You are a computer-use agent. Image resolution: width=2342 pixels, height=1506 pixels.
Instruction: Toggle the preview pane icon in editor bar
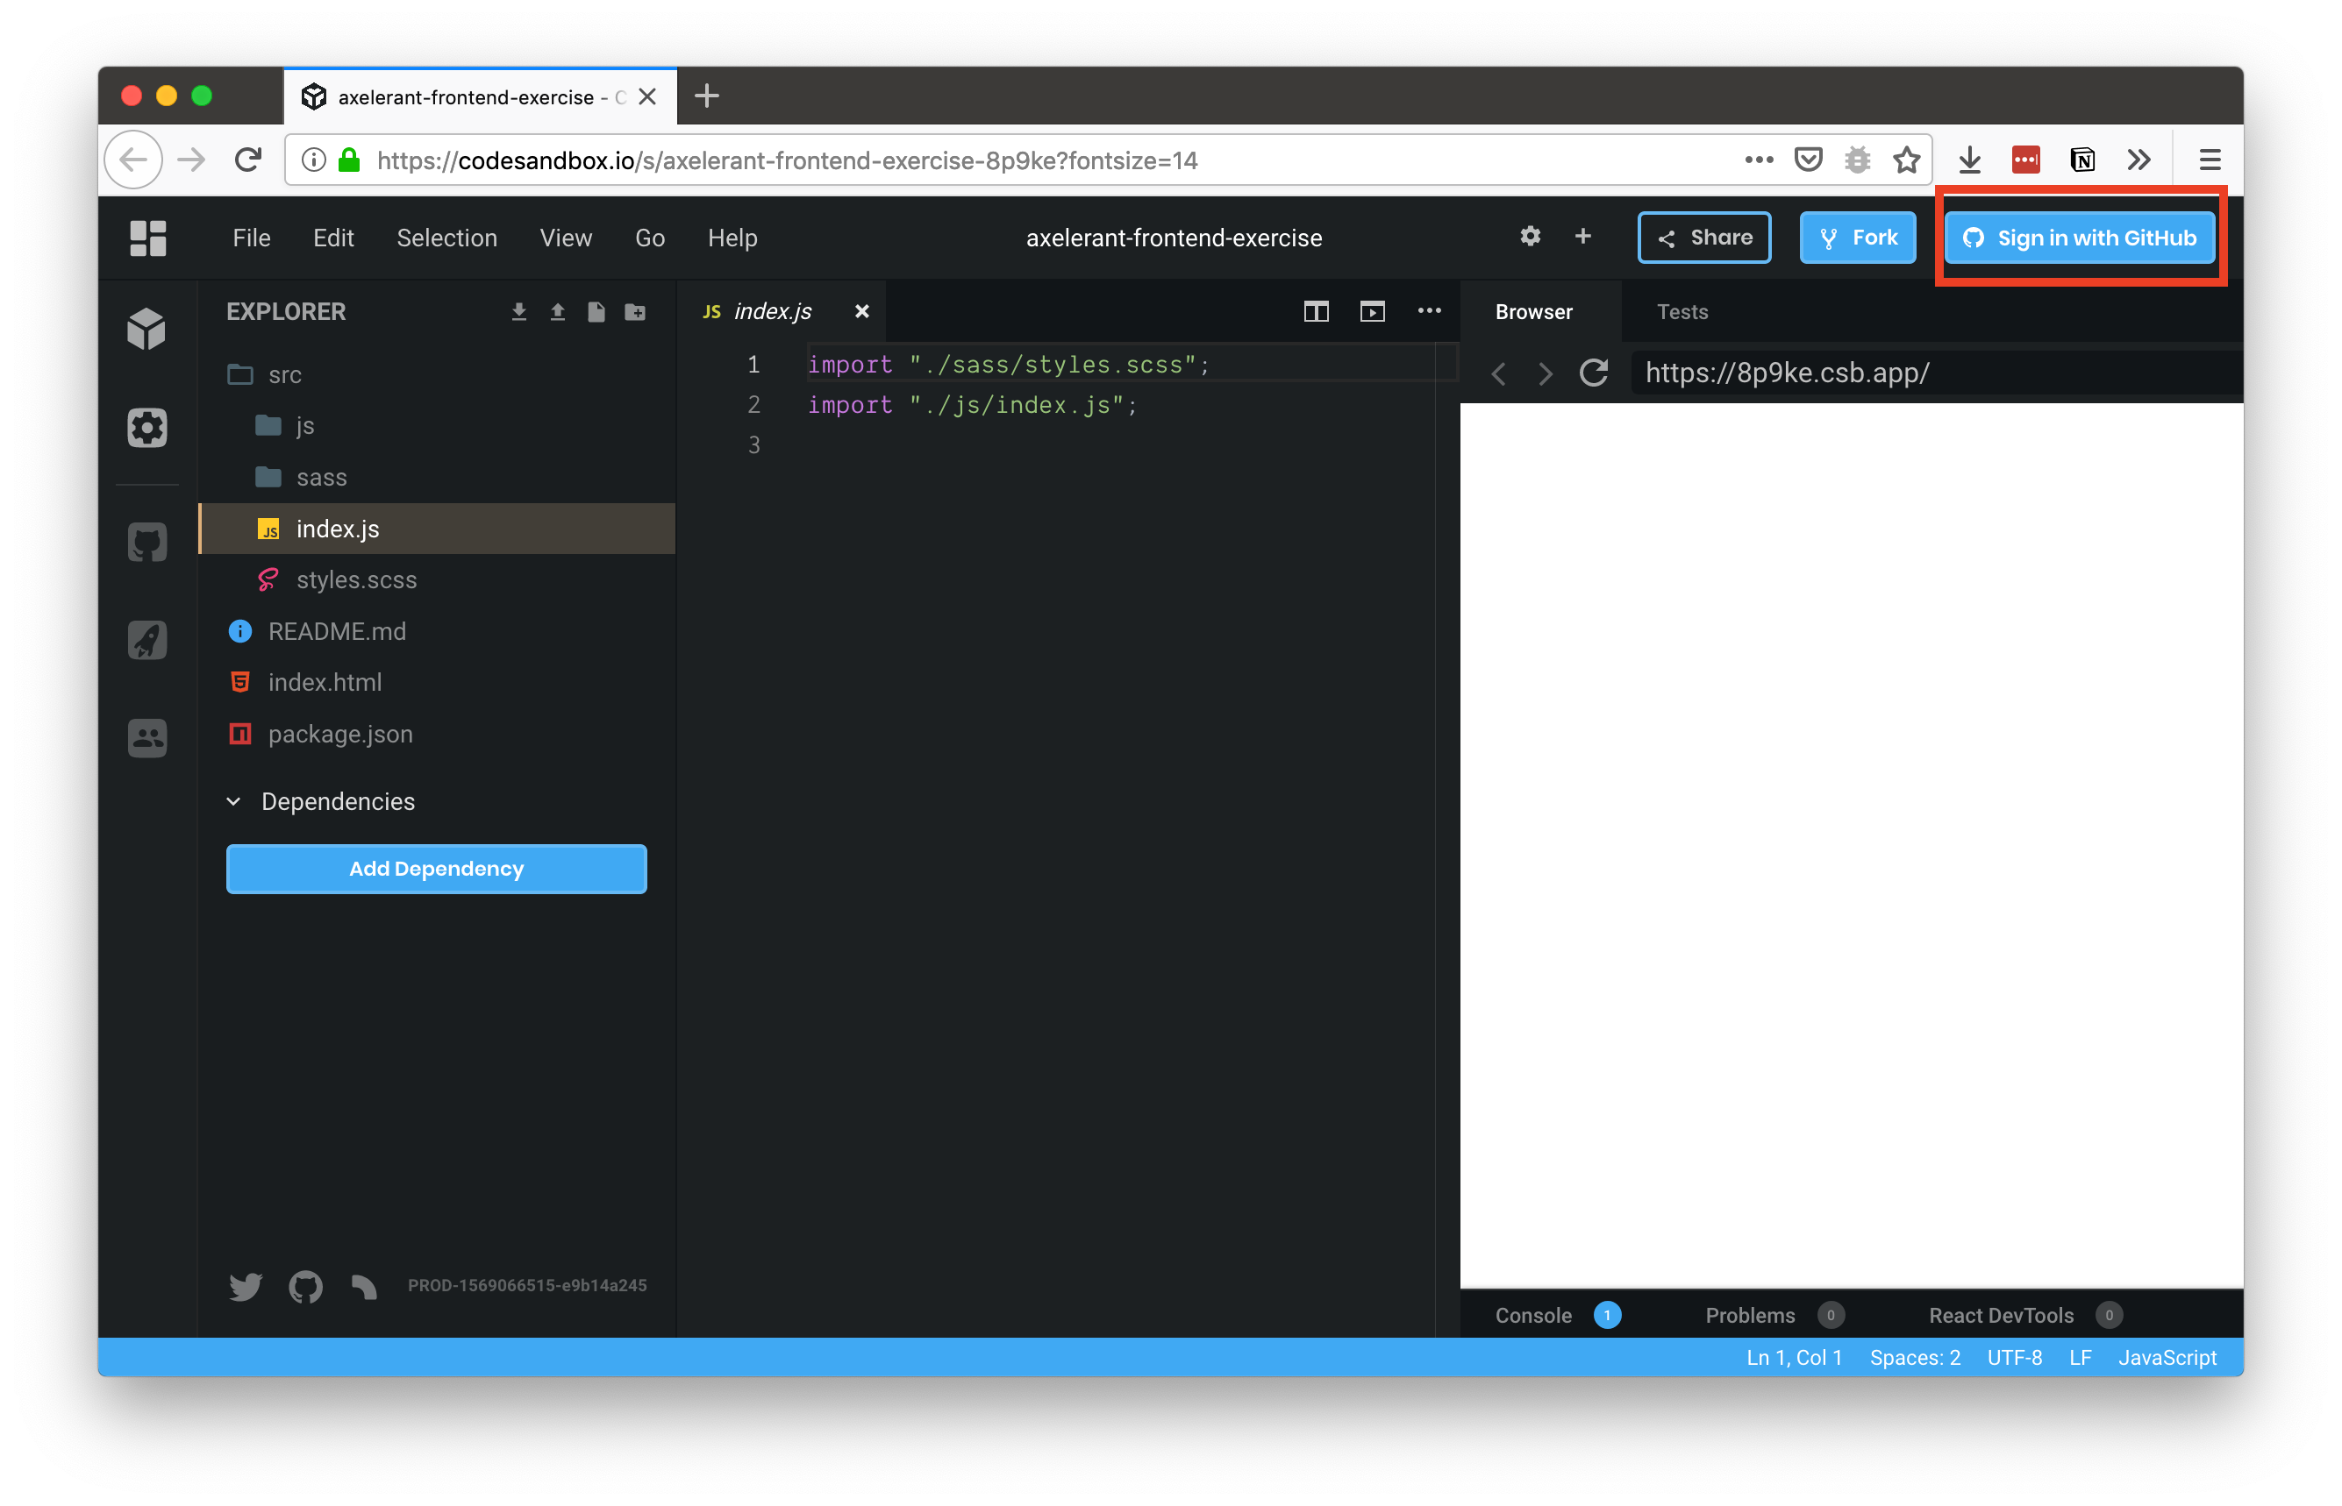point(1372,312)
